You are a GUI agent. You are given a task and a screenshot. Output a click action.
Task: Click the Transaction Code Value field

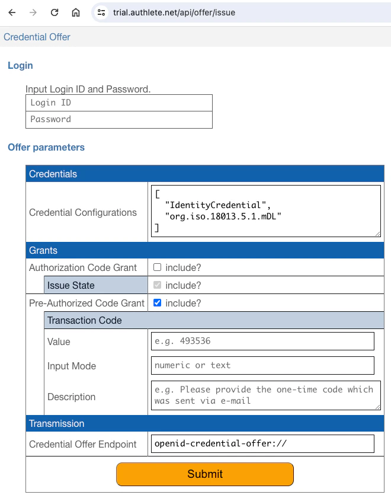262,341
